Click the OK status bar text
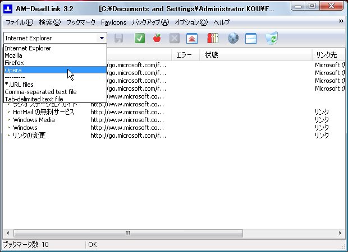This screenshot has height=252, width=348. click(92, 245)
